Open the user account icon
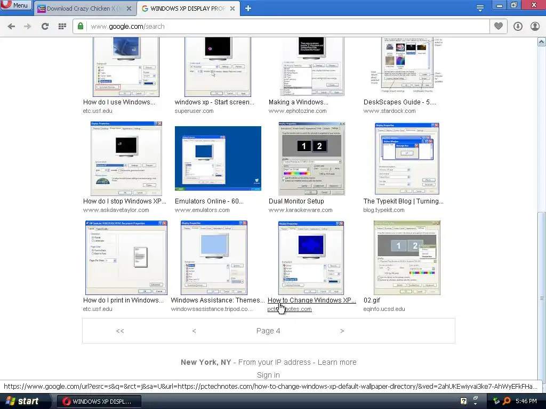Viewport: 546px width, 409px height. [x=535, y=27]
